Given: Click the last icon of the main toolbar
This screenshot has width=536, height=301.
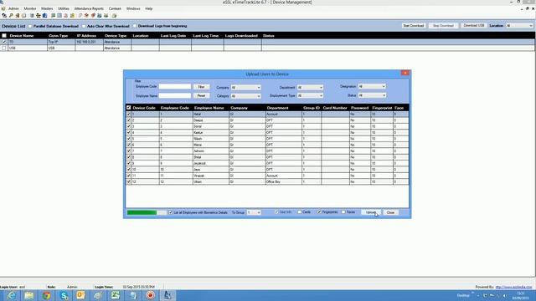Looking at the screenshot, I should [114, 15].
